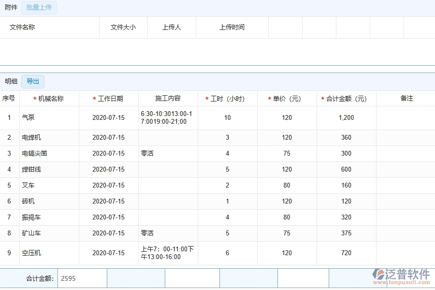The image size is (435, 290).
Task: Click the 备注 column header
Action: (x=407, y=98)
